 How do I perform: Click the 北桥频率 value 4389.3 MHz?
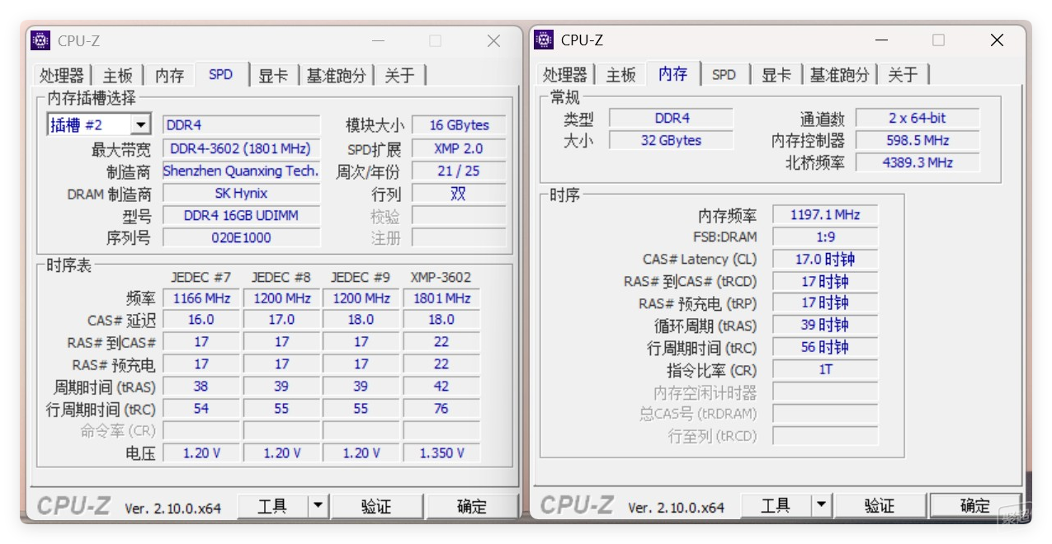tap(918, 162)
